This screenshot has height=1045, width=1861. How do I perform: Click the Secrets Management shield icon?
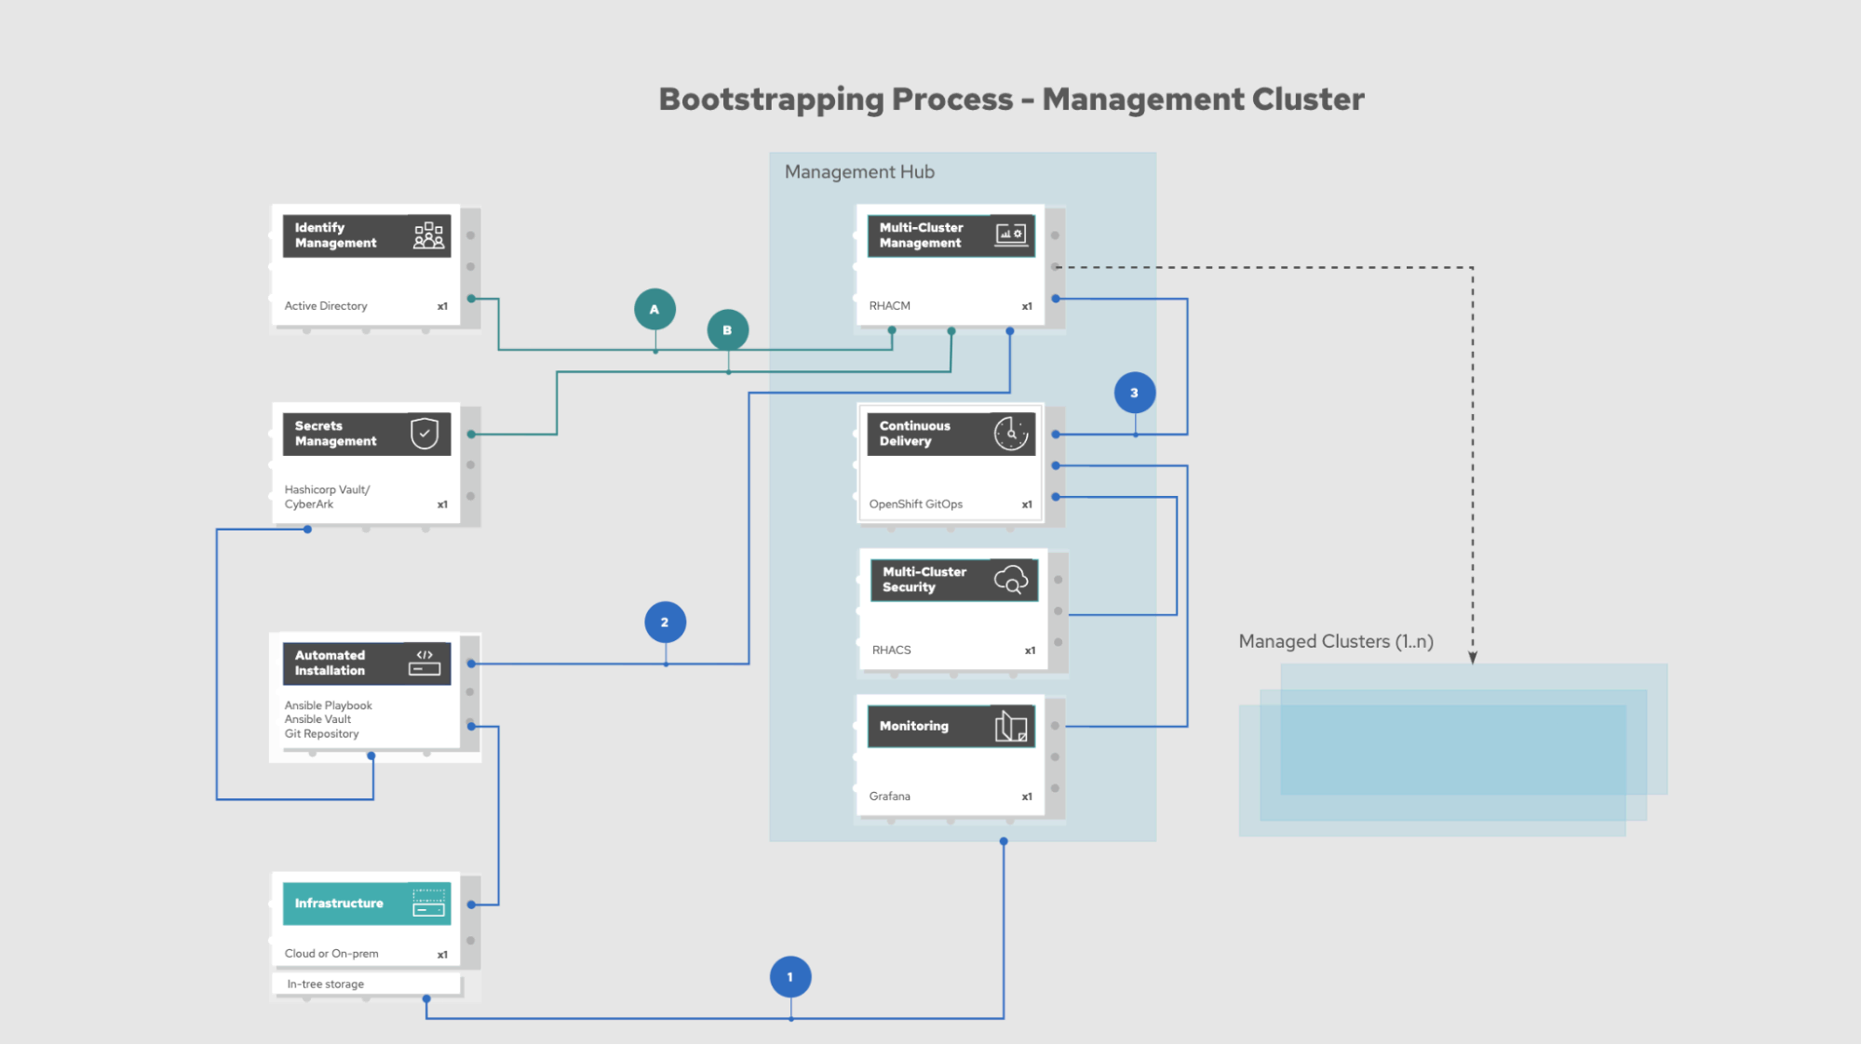(425, 434)
